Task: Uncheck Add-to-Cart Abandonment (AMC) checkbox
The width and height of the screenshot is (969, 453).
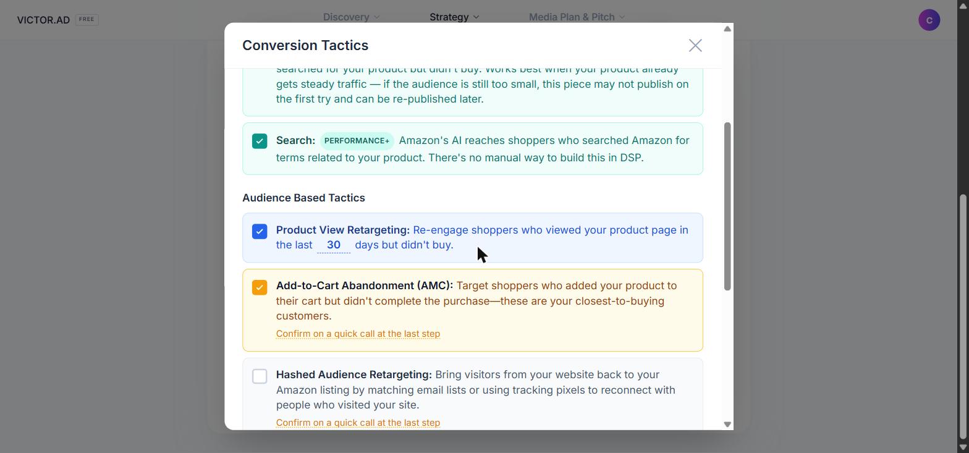Action: (260, 287)
